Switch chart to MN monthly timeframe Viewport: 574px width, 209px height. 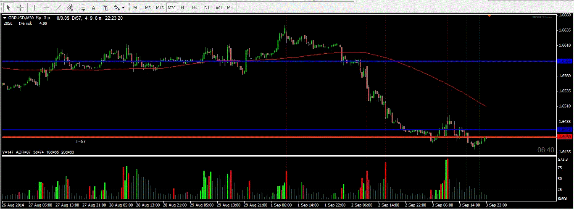(x=230, y=8)
